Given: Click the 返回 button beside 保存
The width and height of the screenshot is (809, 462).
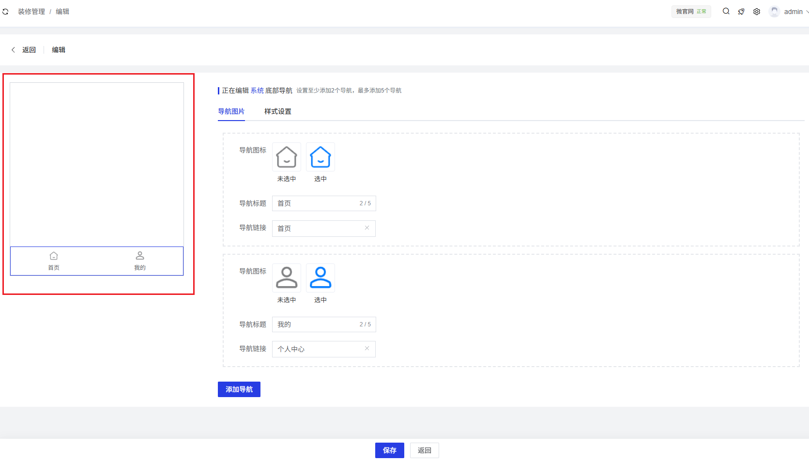Looking at the screenshot, I should [x=424, y=450].
